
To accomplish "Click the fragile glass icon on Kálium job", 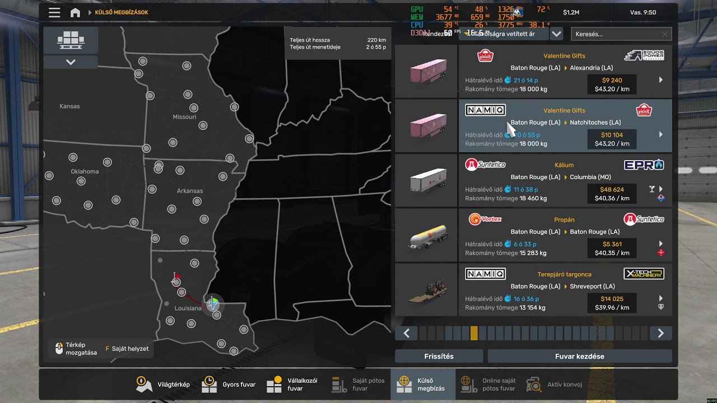I will (653, 189).
